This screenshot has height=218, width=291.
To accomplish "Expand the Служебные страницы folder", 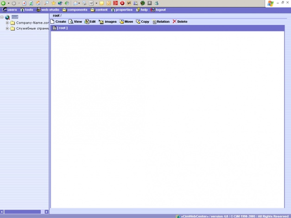I will 7,29.
